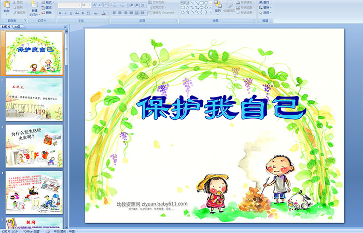Open the font name combo box
This screenshot has height=233, width=363.
tap(69, 5)
